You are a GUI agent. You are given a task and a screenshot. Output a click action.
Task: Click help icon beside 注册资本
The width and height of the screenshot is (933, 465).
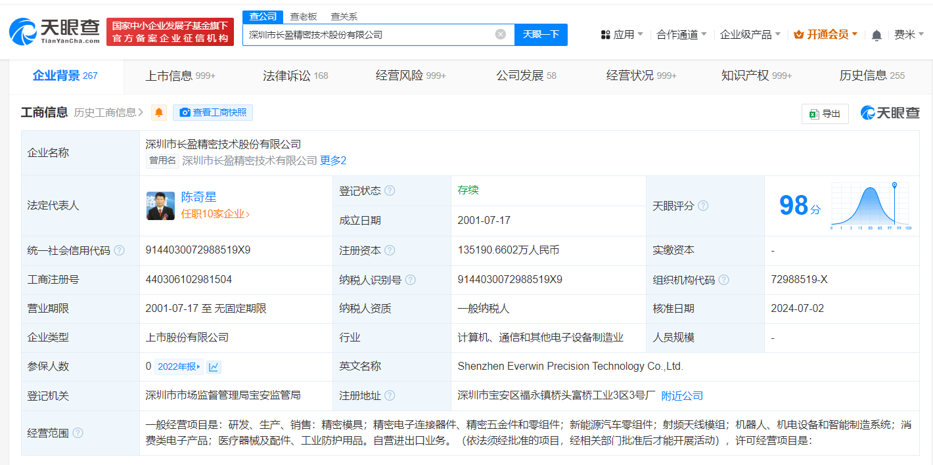390,251
